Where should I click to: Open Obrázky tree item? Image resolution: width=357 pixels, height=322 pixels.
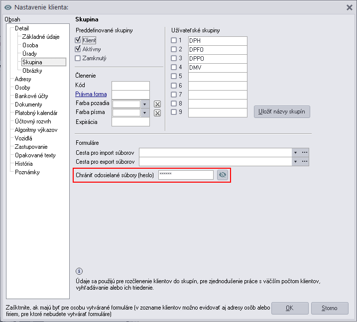click(x=32, y=71)
